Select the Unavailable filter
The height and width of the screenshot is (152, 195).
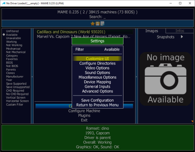tap(13, 38)
